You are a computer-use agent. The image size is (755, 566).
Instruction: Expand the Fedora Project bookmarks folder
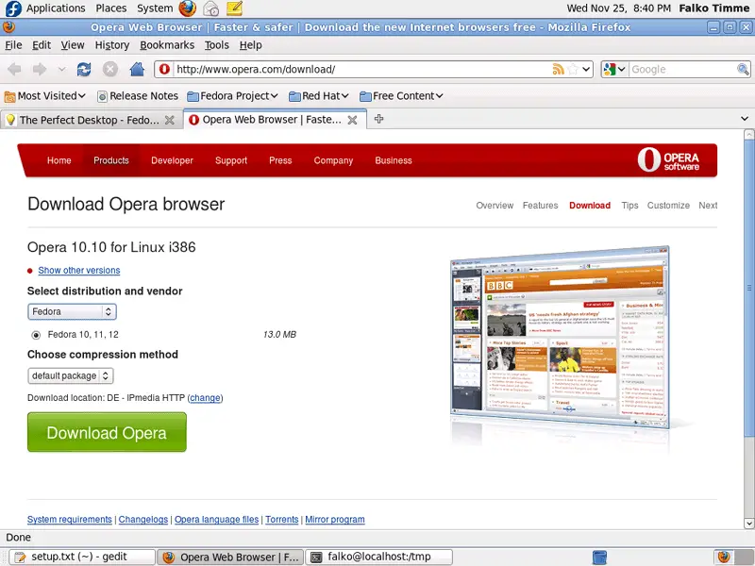coord(232,96)
